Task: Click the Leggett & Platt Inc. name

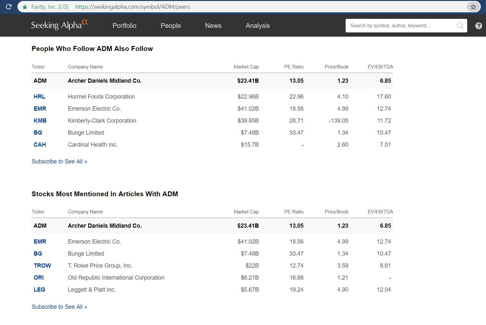Action: pyautogui.click(x=92, y=290)
